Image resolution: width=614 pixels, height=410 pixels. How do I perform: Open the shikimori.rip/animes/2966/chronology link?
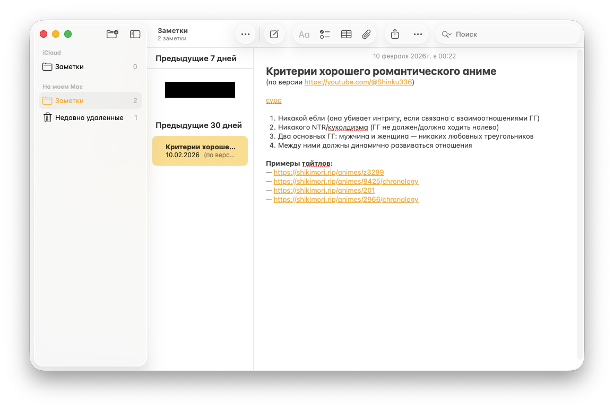[346, 199]
